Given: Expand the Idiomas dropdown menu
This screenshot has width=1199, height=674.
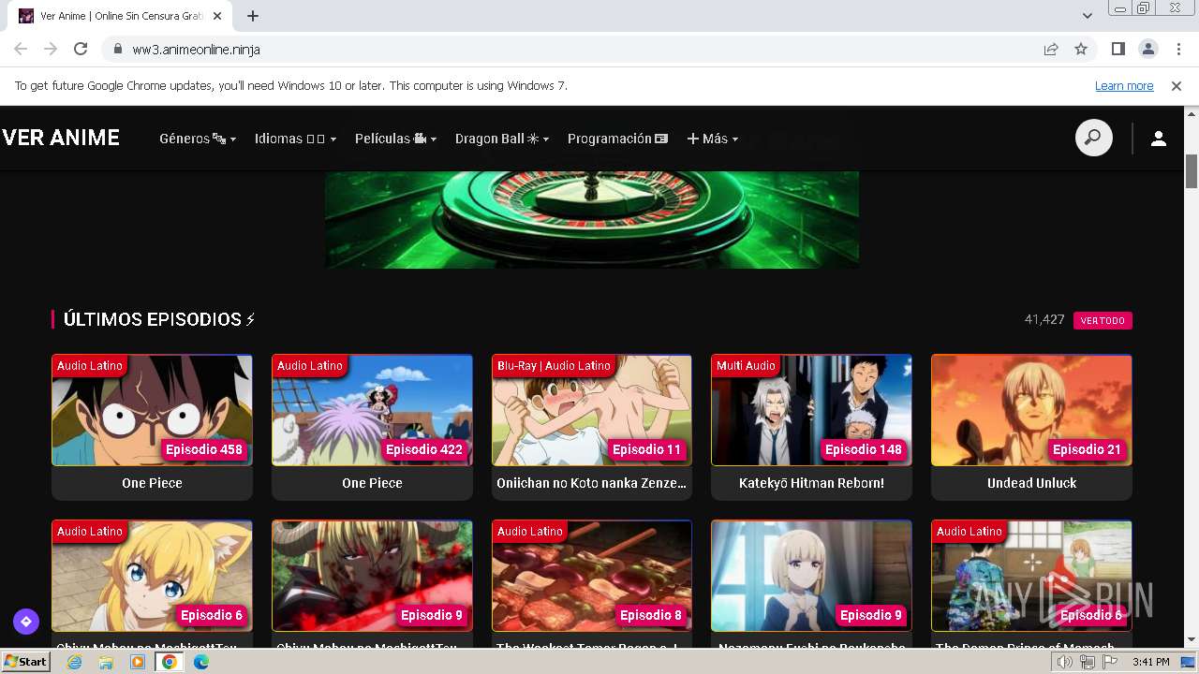Looking at the screenshot, I should click(295, 139).
